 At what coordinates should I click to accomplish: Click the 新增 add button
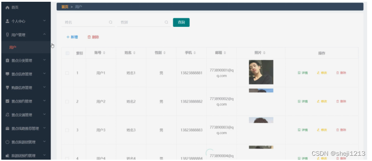coord(72,37)
